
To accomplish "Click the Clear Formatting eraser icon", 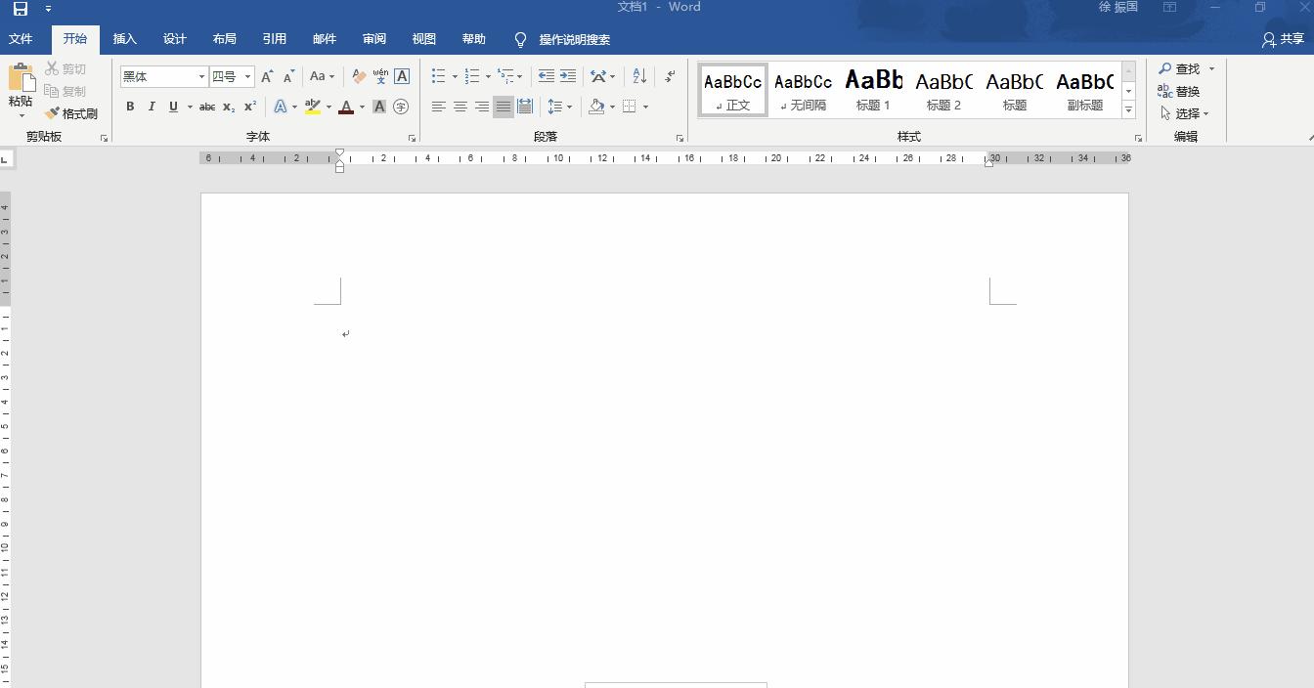I will click(x=359, y=76).
